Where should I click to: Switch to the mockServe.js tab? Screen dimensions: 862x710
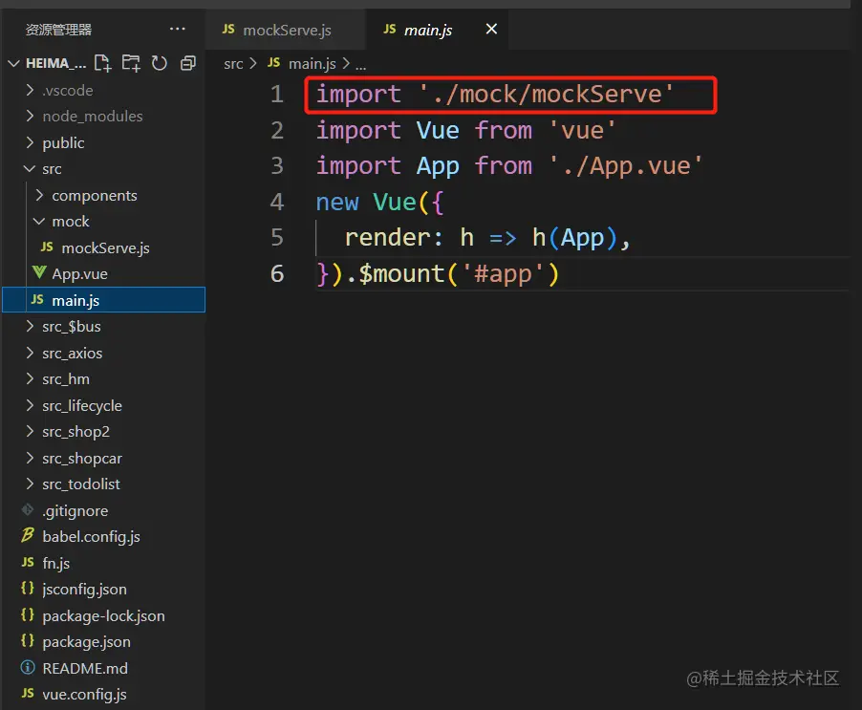coord(286,30)
